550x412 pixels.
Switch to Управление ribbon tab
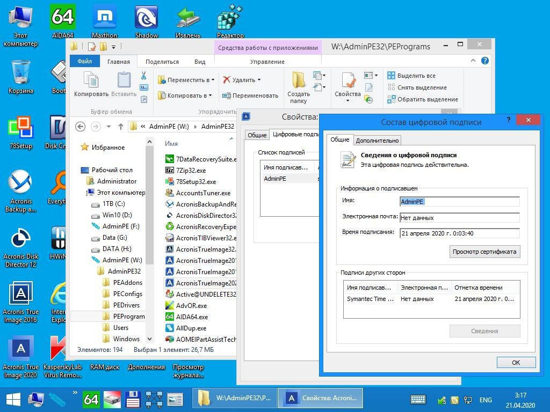pyautogui.click(x=267, y=62)
